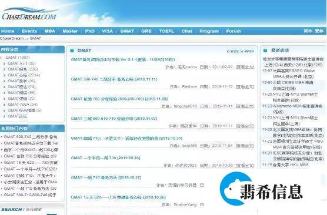This screenshot has width=327, height=215.
Task: Click the ChaseDream.com logo
Action: tap(29, 14)
